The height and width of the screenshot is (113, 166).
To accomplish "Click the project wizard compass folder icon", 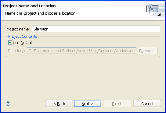I will (153, 10).
